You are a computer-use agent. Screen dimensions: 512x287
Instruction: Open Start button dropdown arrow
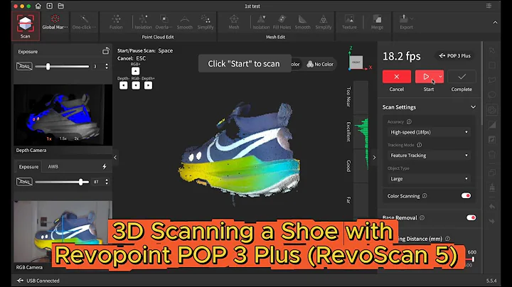[440, 77]
